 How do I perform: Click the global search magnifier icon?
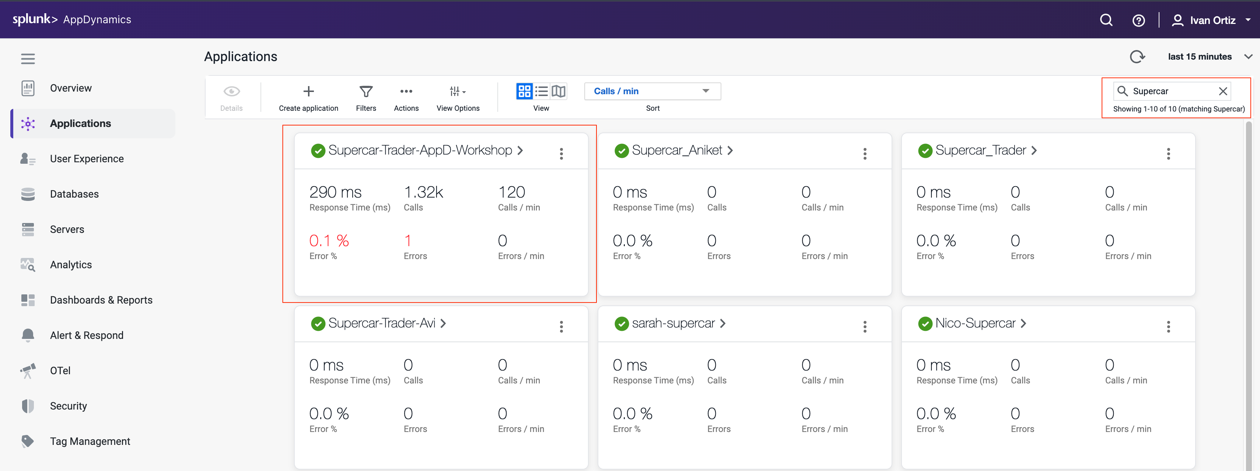click(1106, 21)
